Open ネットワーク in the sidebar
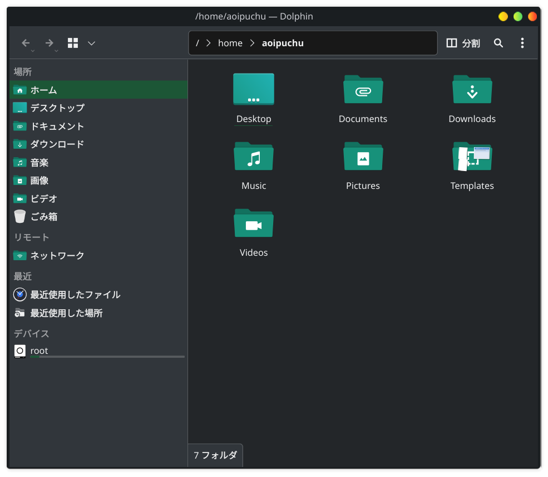This screenshot has height=477, width=548. [57, 256]
